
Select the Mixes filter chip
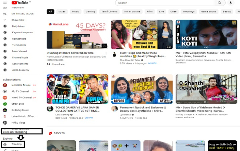tap(62, 11)
